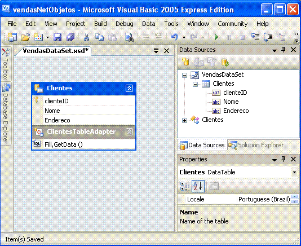301x246 pixels.
Task: Select the Fill,GetData () query row
Action: (x=83, y=144)
